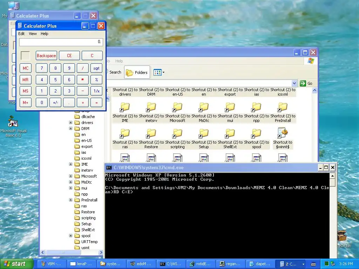Image resolution: width=359 pixels, height=269 pixels.
Task: Expand the IME folder in the tree
Action: tap(71, 164)
